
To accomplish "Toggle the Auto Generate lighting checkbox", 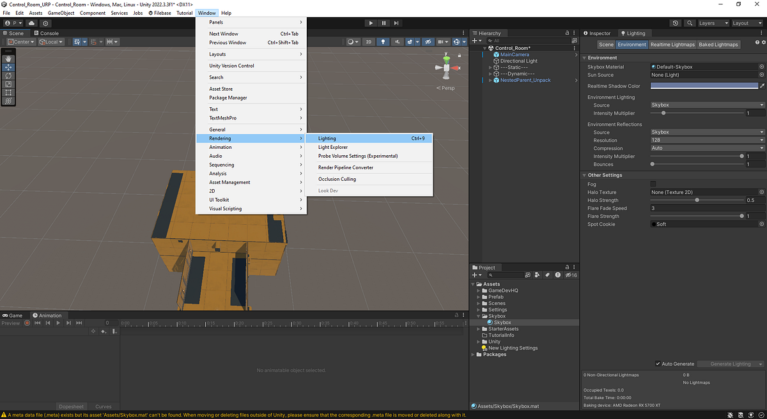I will tap(658, 363).
